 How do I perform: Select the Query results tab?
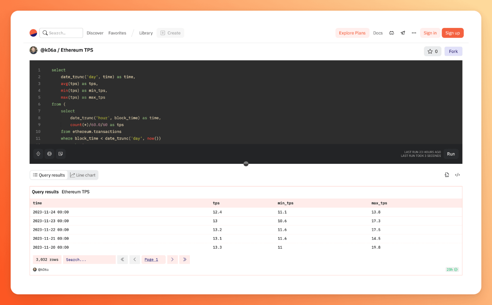pos(49,175)
